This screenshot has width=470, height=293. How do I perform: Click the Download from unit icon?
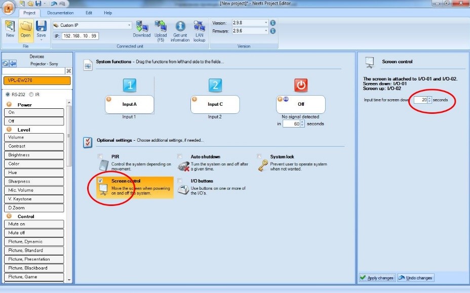click(x=142, y=27)
